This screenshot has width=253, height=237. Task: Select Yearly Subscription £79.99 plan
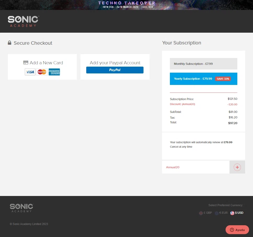[203, 79]
